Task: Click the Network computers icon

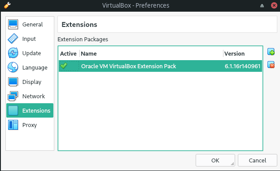Action: pos(13,96)
